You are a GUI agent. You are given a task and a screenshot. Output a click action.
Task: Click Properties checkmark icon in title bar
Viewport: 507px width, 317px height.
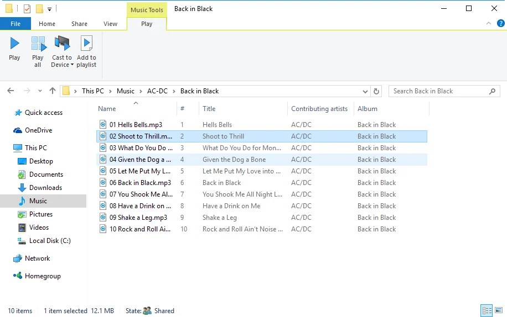click(x=27, y=9)
